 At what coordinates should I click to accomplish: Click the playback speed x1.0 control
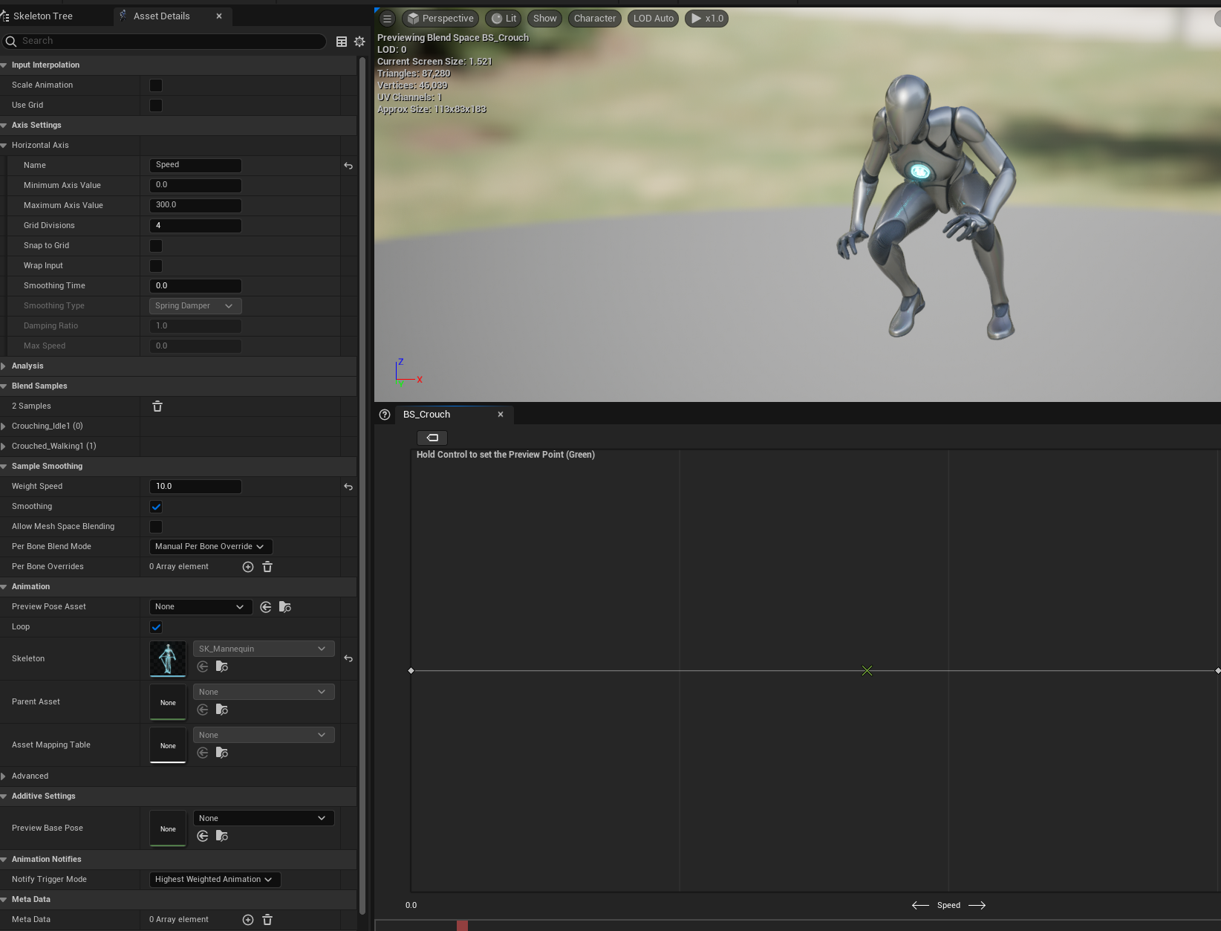pos(706,19)
